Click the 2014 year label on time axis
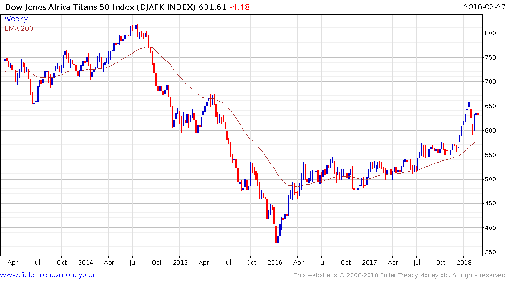The image size is (506, 282). pyautogui.click(x=86, y=262)
